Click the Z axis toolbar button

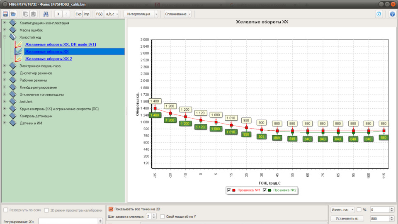point(66,14)
